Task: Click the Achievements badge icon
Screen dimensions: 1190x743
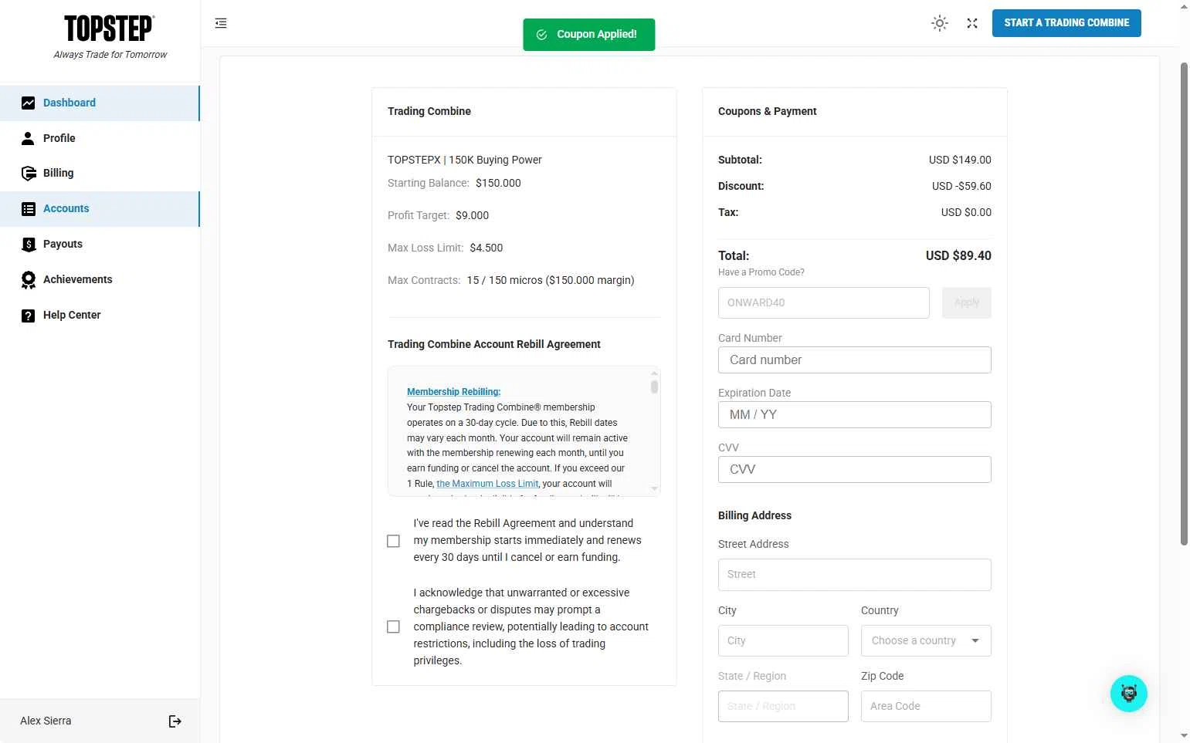Action: click(x=29, y=280)
